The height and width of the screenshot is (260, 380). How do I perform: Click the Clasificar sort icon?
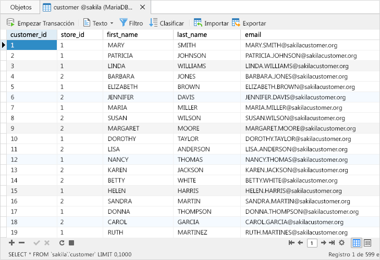[x=153, y=23]
